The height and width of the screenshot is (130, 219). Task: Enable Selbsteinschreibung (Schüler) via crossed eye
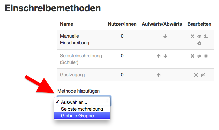click(199, 56)
